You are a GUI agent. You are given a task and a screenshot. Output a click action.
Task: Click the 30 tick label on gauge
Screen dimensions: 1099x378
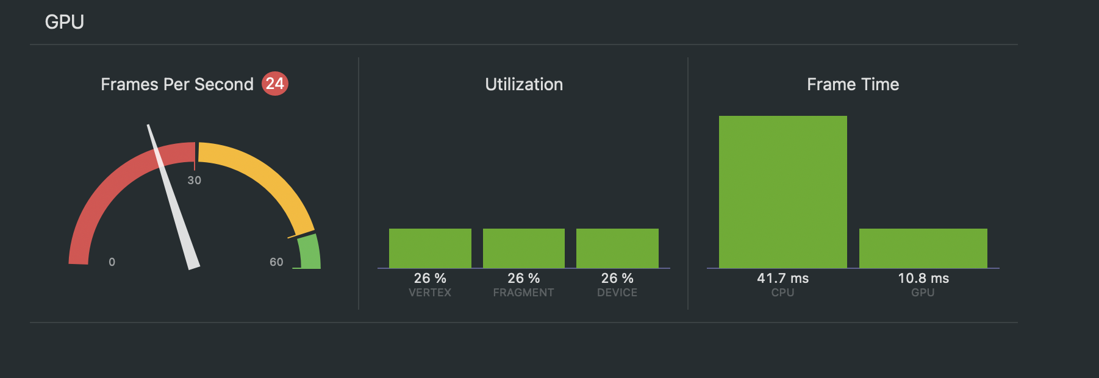pos(194,180)
